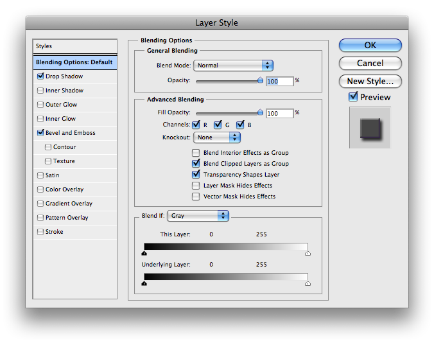The width and height of the screenshot is (434, 343).
Task: Uncheck the Bevel and Emboss checkbox
Action: click(x=40, y=132)
